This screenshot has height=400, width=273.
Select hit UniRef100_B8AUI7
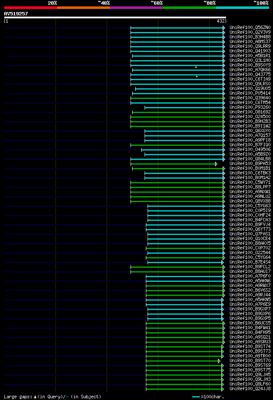tap(250, 271)
